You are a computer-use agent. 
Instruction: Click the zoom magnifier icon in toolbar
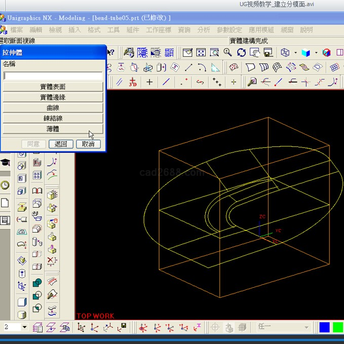(228, 52)
